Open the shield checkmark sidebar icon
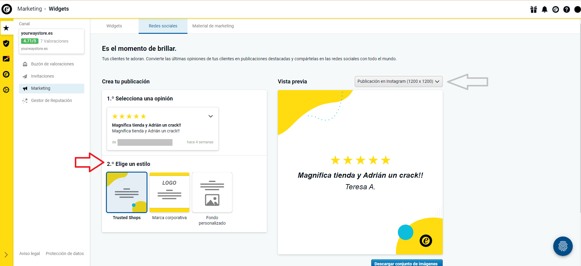This screenshot has width=581, height=266. coord(6,44)
